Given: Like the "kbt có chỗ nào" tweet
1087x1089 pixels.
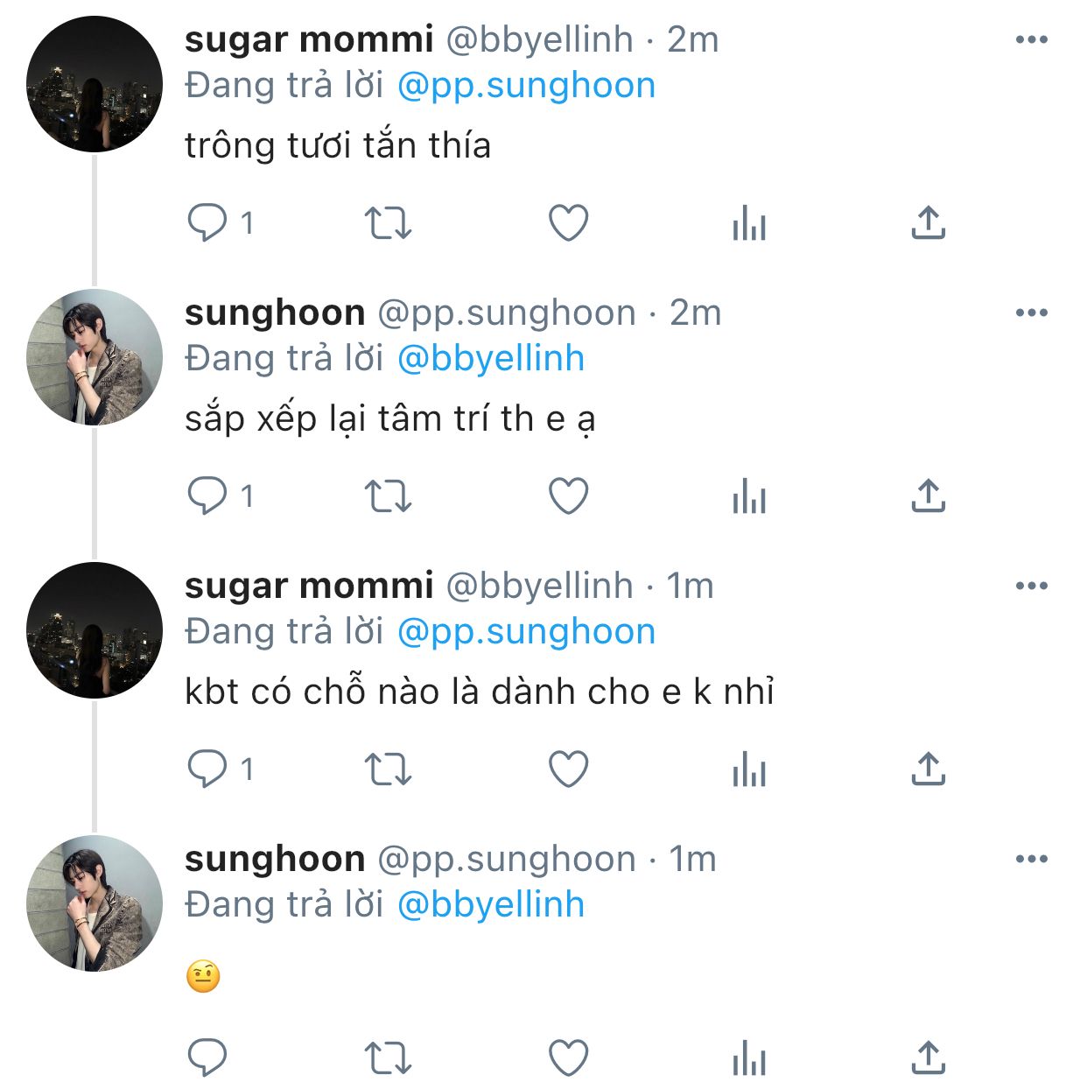Looking at the screenshot, I should tap(568, 769).
